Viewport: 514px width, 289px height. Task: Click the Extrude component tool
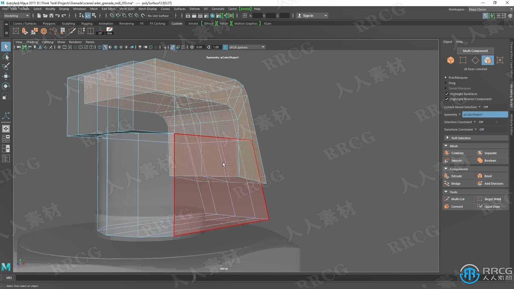coord(456,176)
